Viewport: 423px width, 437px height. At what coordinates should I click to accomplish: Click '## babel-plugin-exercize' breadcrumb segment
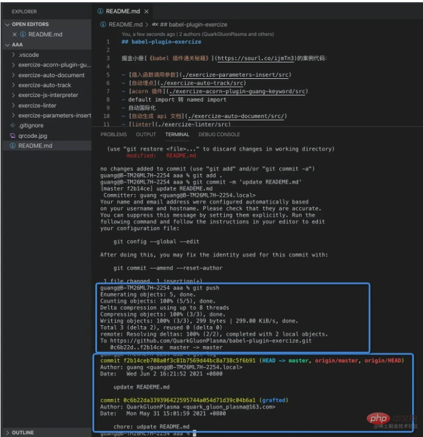194,24
